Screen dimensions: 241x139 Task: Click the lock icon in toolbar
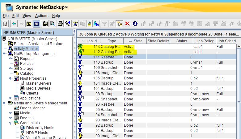coord(90,24)
